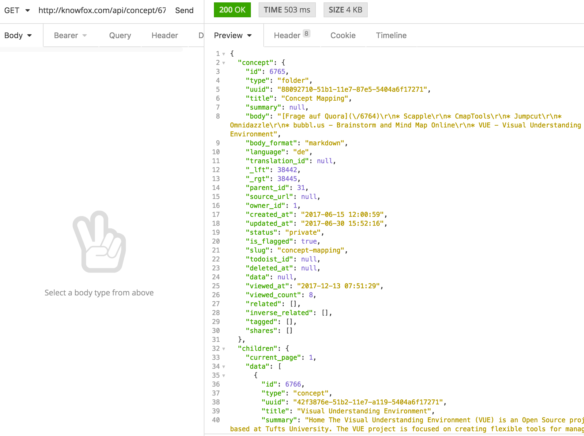Image resolution: width=584 pixels, height=436 pixels.
Task: Click the SIZE 4 KB badge
Action: (x=345, y=10)
